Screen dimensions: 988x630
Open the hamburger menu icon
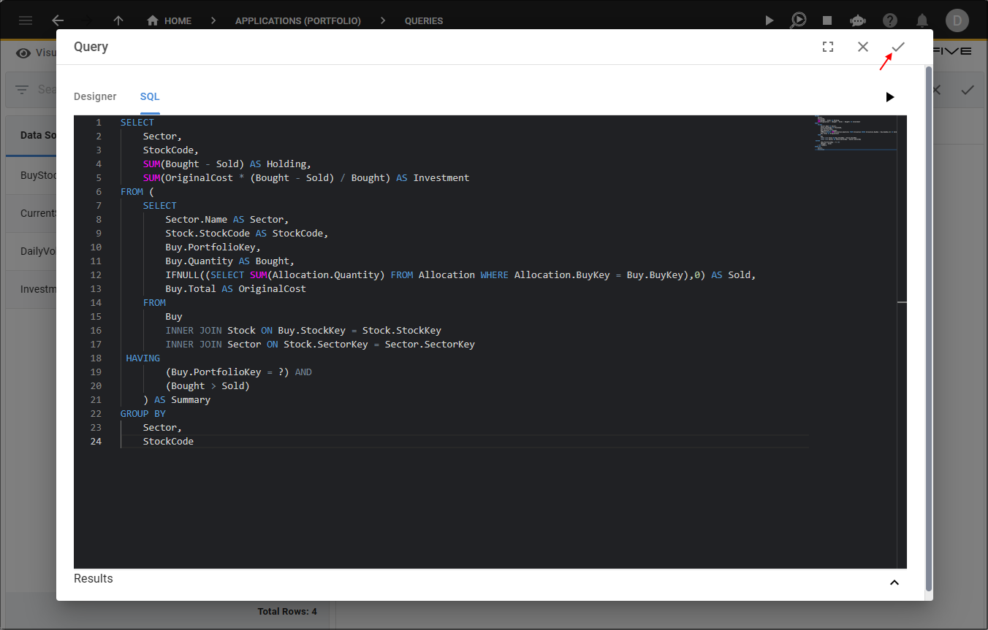26,20
